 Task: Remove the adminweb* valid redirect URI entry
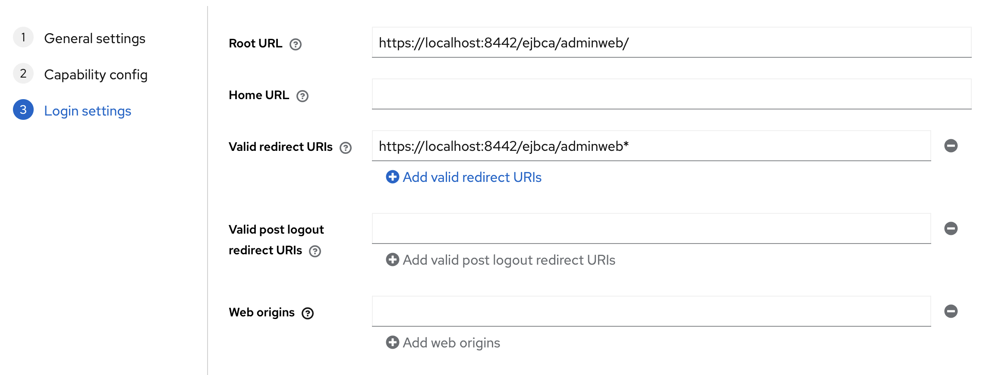[x=951, y=146]
